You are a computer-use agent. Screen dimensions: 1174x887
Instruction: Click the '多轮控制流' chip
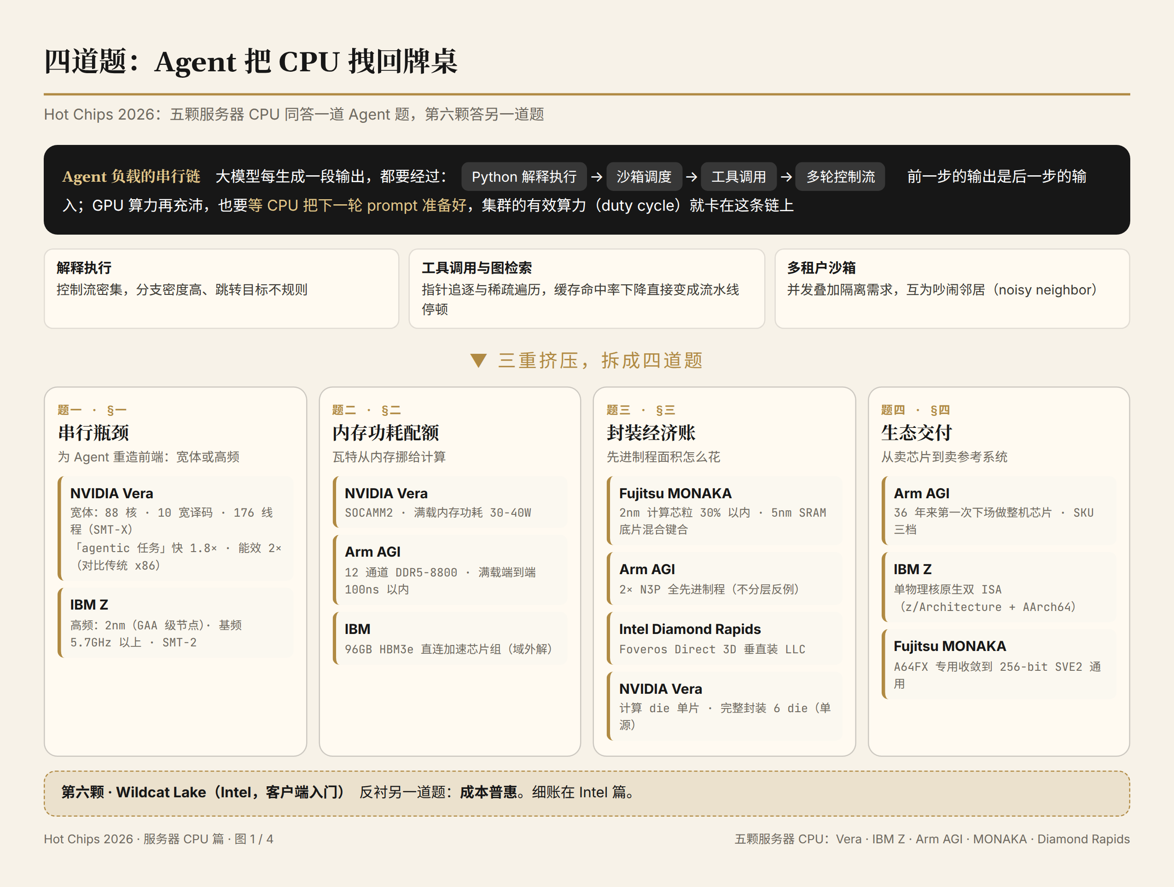840,177
